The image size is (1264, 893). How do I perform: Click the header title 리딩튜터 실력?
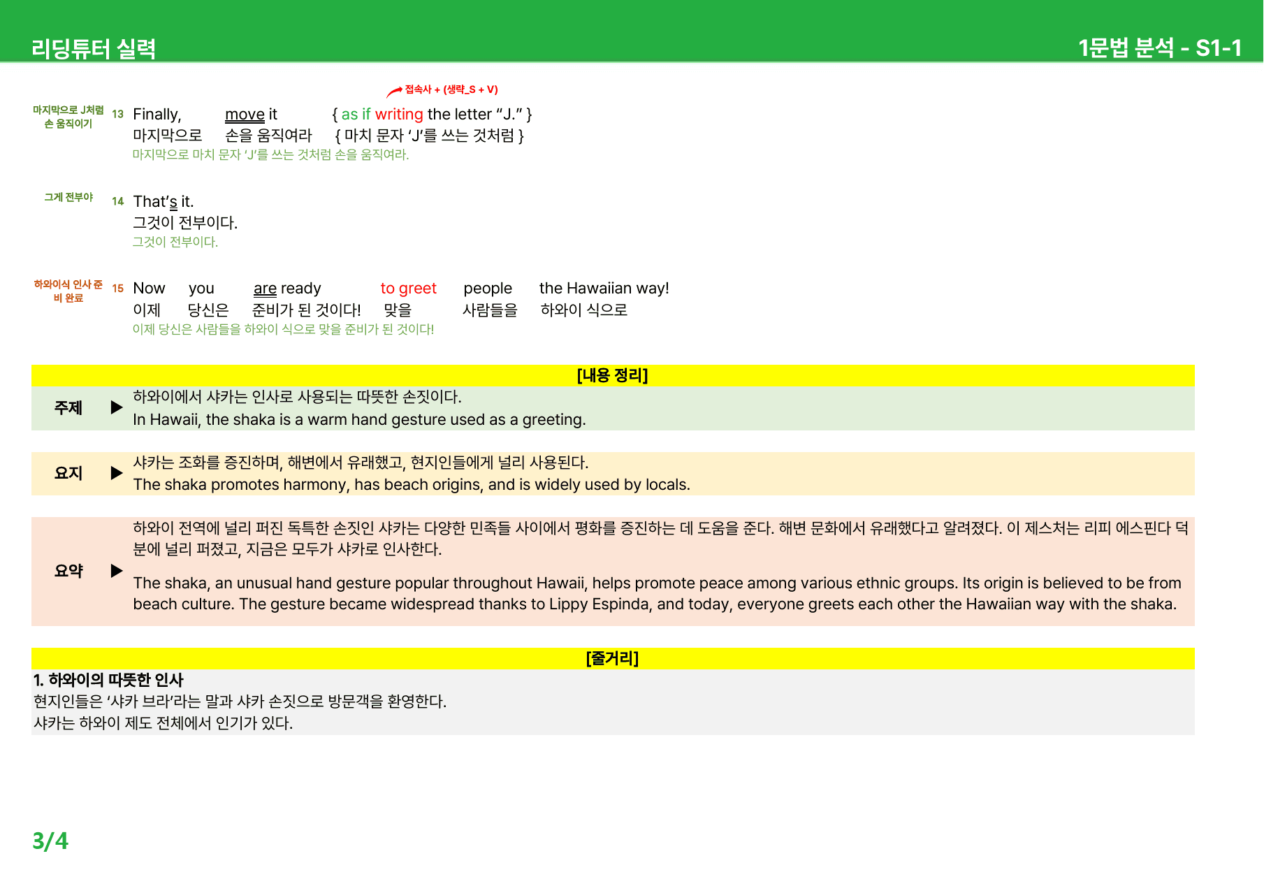[x=94, y=48]
